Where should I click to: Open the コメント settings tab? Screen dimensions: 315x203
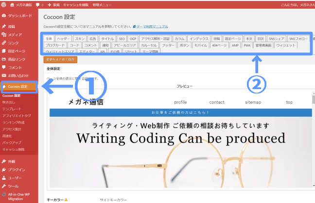90,45
